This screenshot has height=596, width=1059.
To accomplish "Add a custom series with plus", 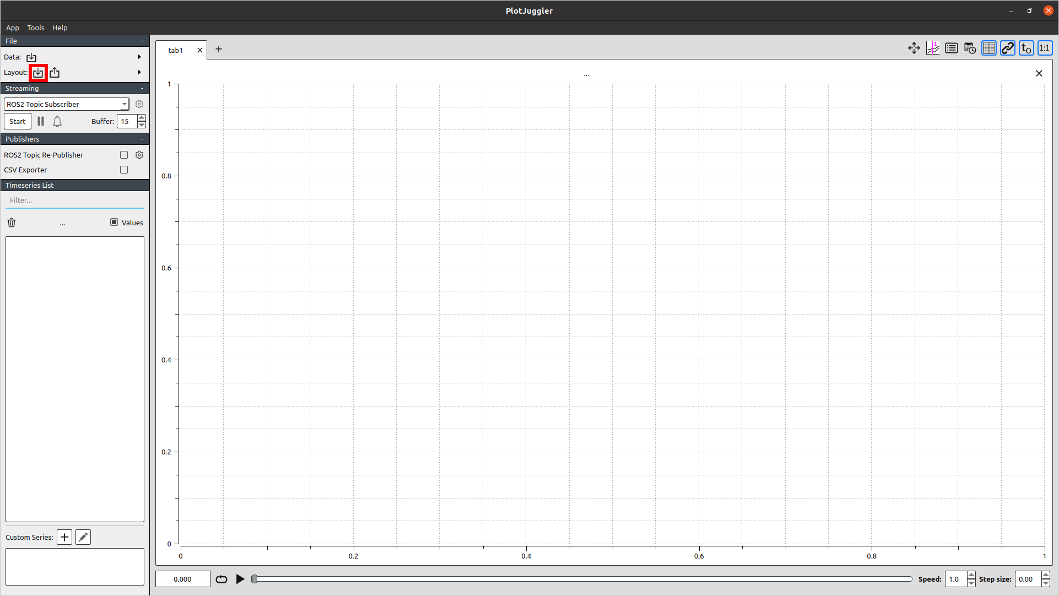I will click(64, 538).
